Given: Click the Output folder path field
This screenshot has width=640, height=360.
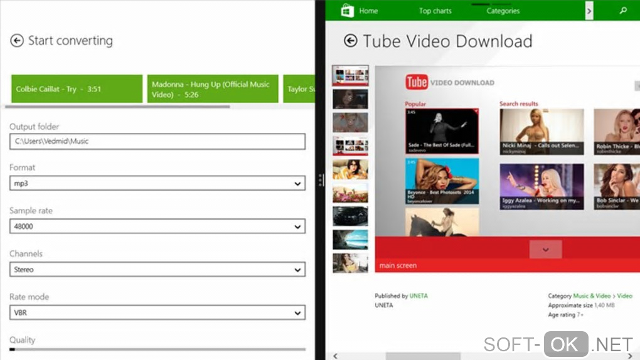Looking at the screenshot, I should point(157,141).
